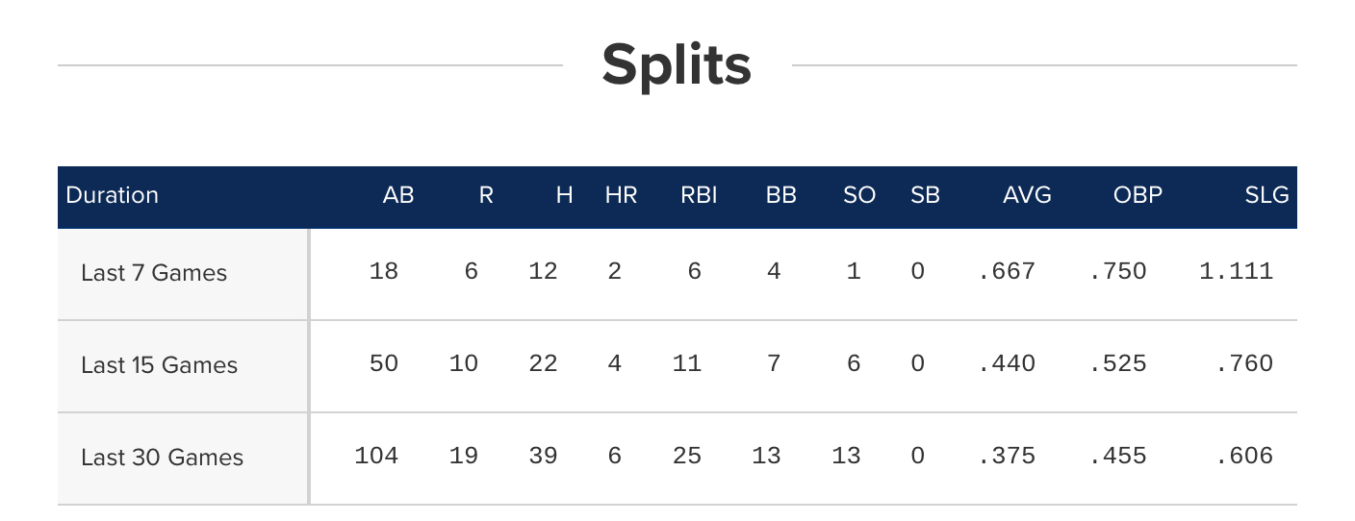
Task: Click the AVG column header
Action: pyautogui.click(x=1027, y=195)
